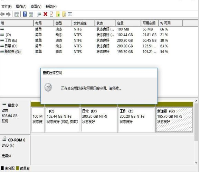This screenshot has width=200, height=173.
Task: Toggle the show/hide action pane icon
Action: click(31, 14)
